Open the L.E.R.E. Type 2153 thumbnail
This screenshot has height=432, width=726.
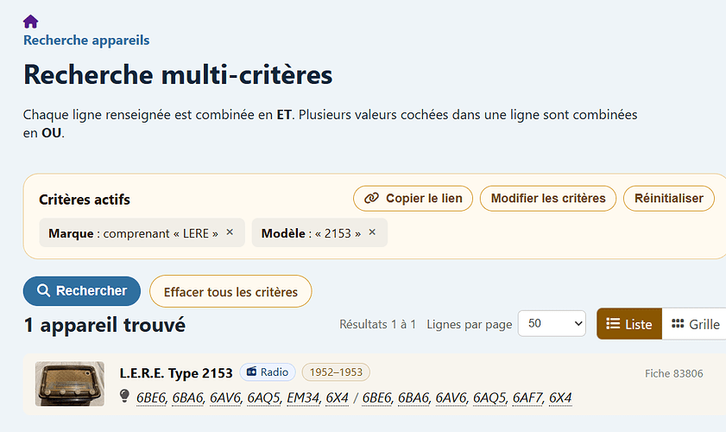[70, 384]
